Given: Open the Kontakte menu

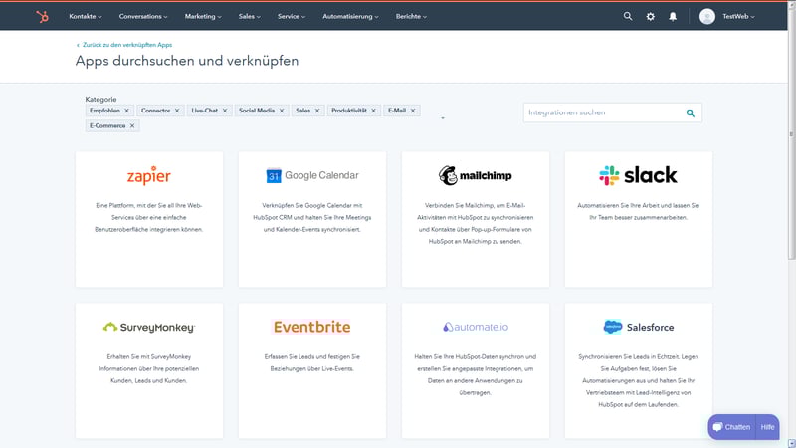Looking at the screenshot, I should (88, 16).
